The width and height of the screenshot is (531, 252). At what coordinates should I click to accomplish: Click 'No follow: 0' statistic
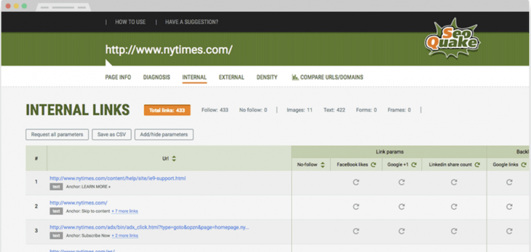point(253,110)
